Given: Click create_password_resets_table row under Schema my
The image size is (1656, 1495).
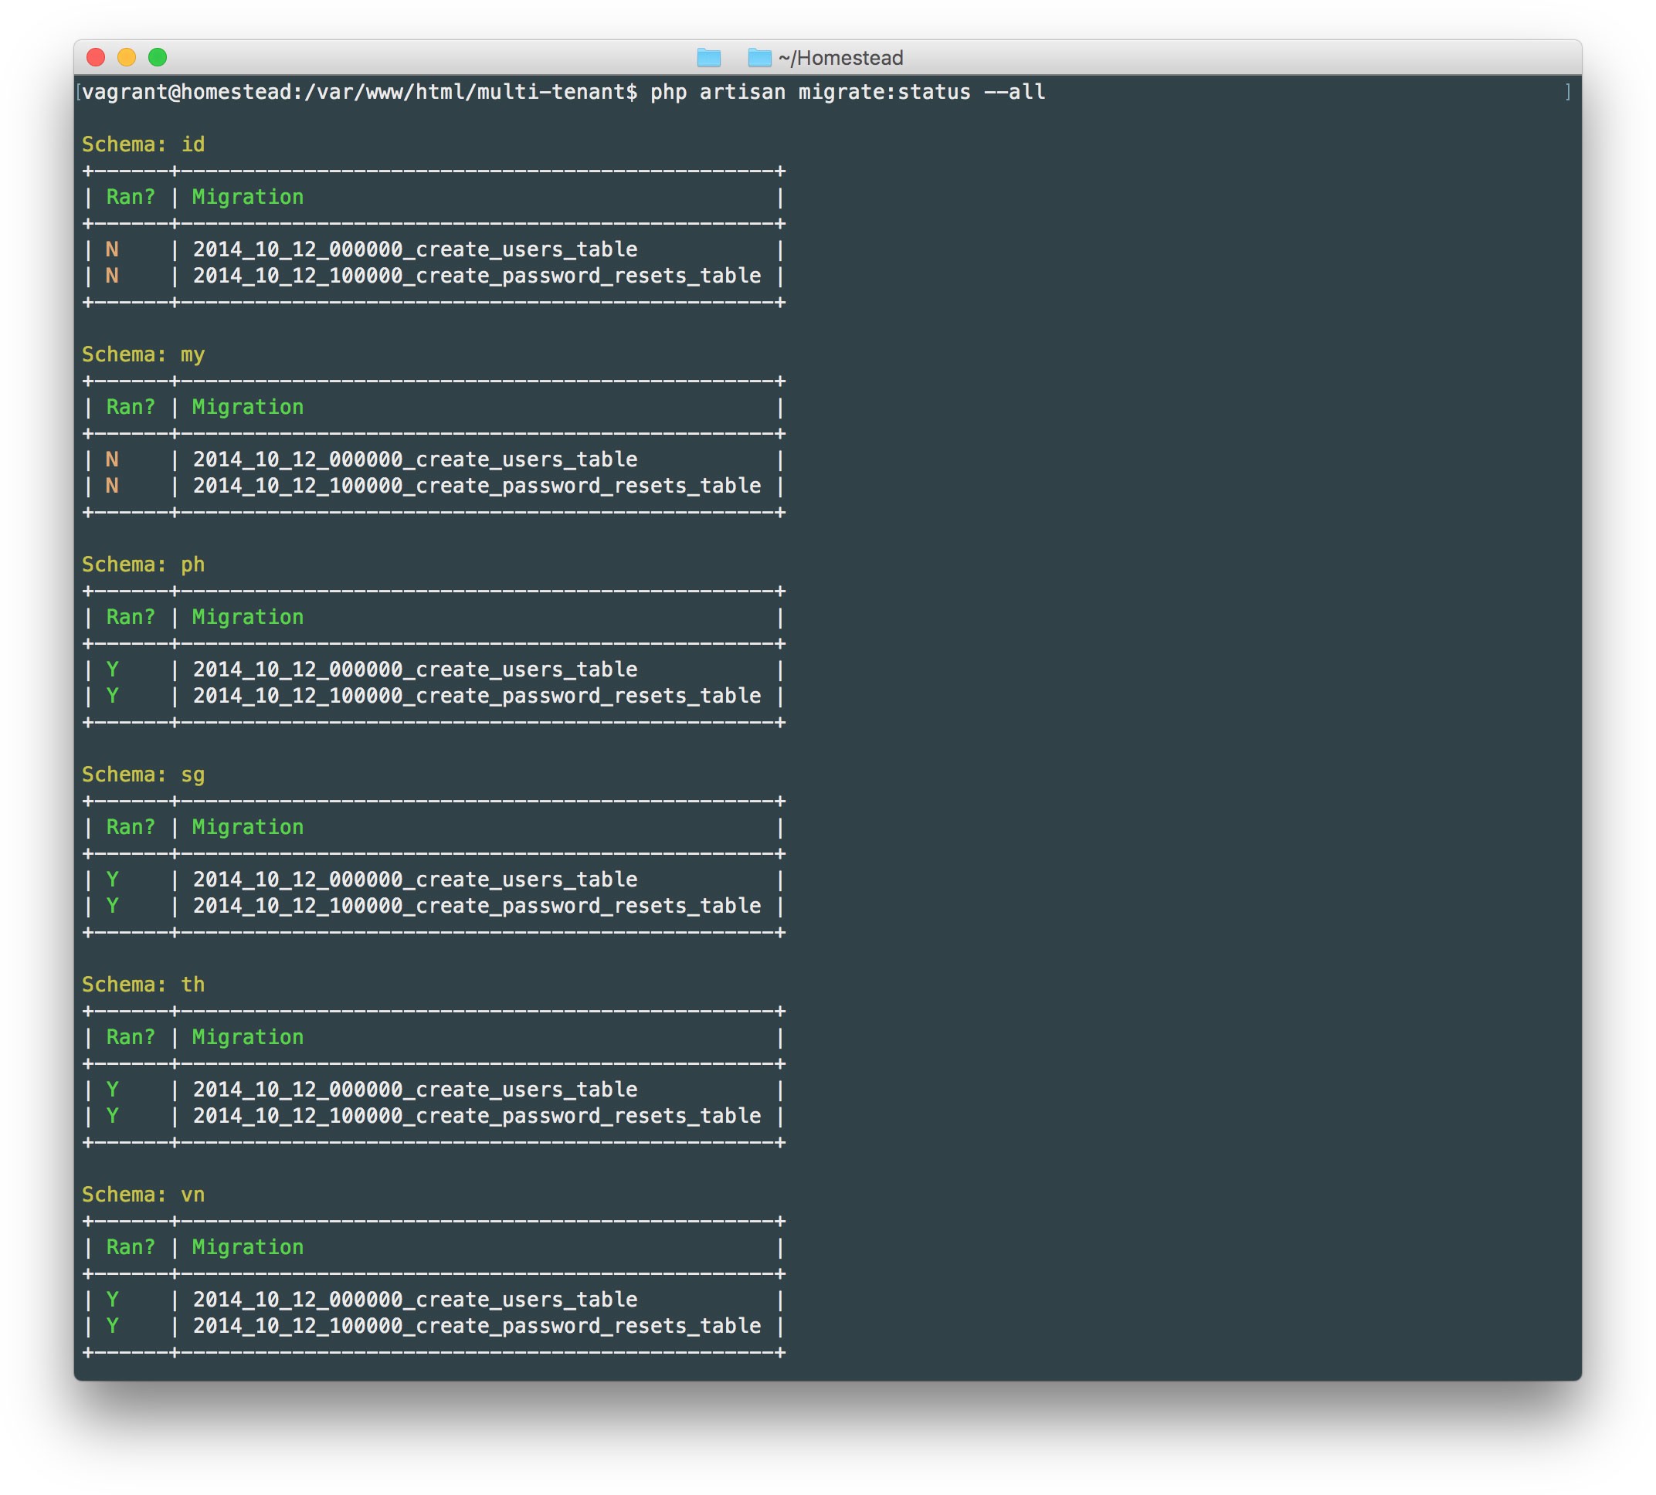Looking at the screenshot, I should [x=477, y=486].
